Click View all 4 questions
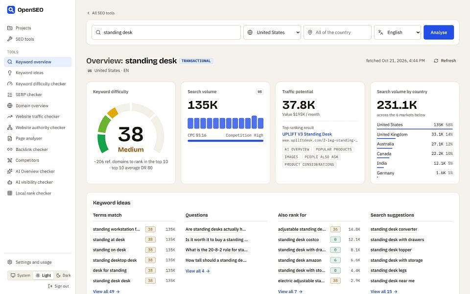The width and height of the screenshot is (470, 294). pos(197,271)
